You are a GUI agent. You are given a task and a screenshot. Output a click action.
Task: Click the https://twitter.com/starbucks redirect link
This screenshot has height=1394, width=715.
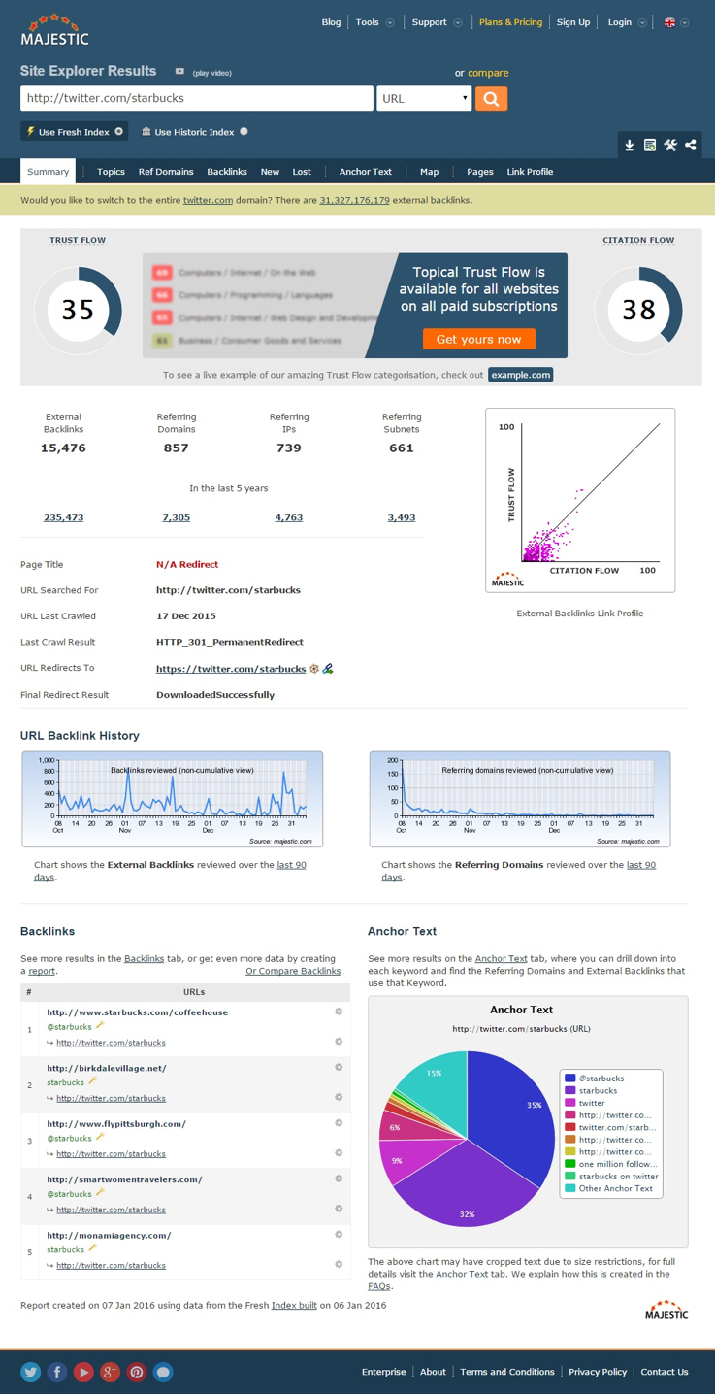(231, 668)
